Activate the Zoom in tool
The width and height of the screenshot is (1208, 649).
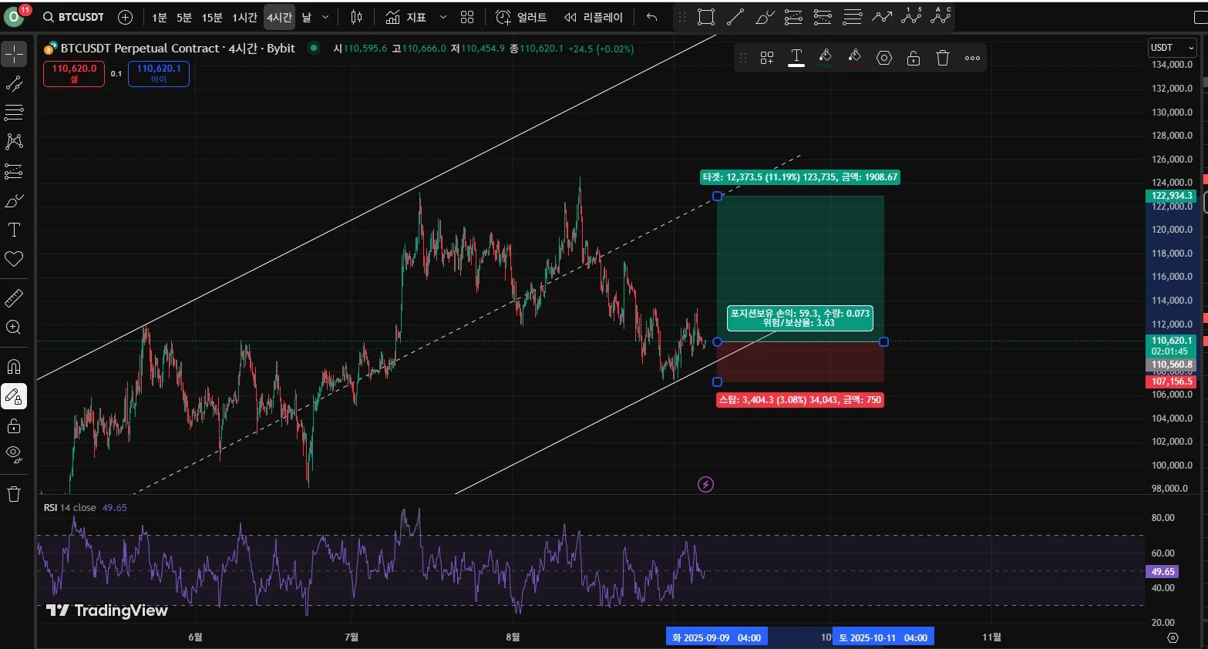pyautogui.click(x=14, y=327)
